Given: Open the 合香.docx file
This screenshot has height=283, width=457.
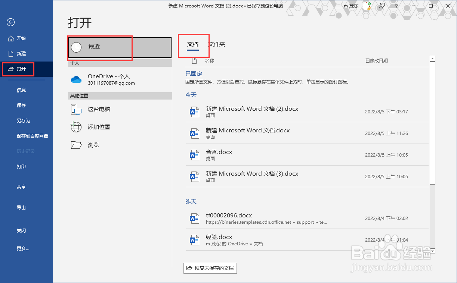Looking at the screenshot, I should pyautogui.click(x=307, y=155).
